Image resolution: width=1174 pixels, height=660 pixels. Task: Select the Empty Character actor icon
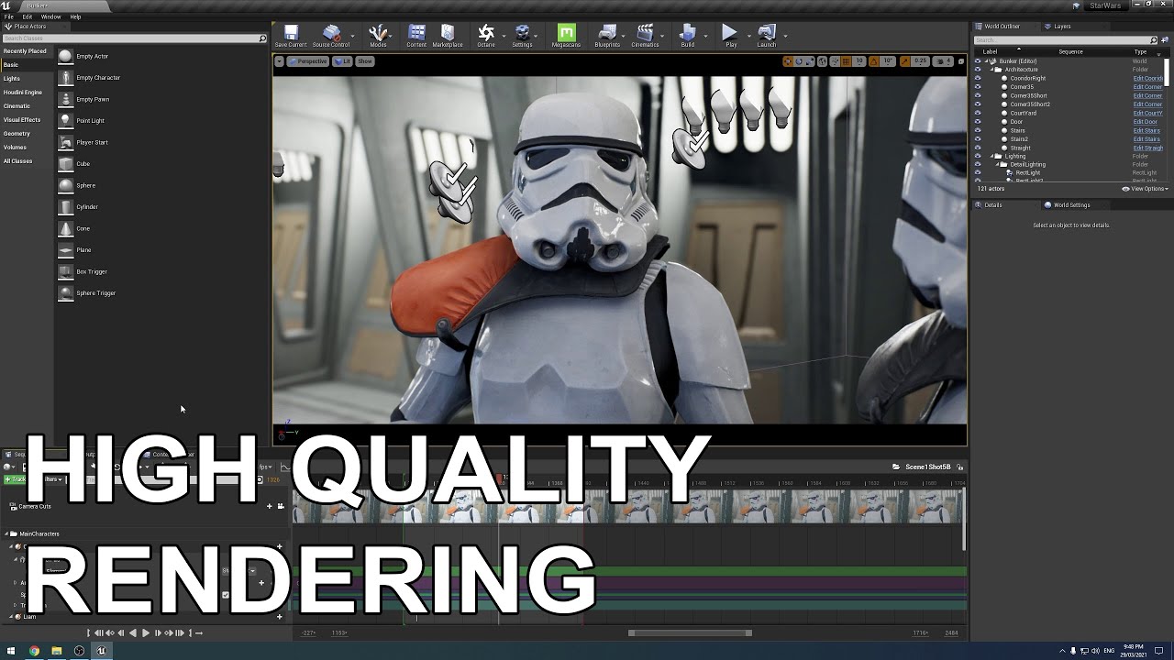click(x=65, y=78)
